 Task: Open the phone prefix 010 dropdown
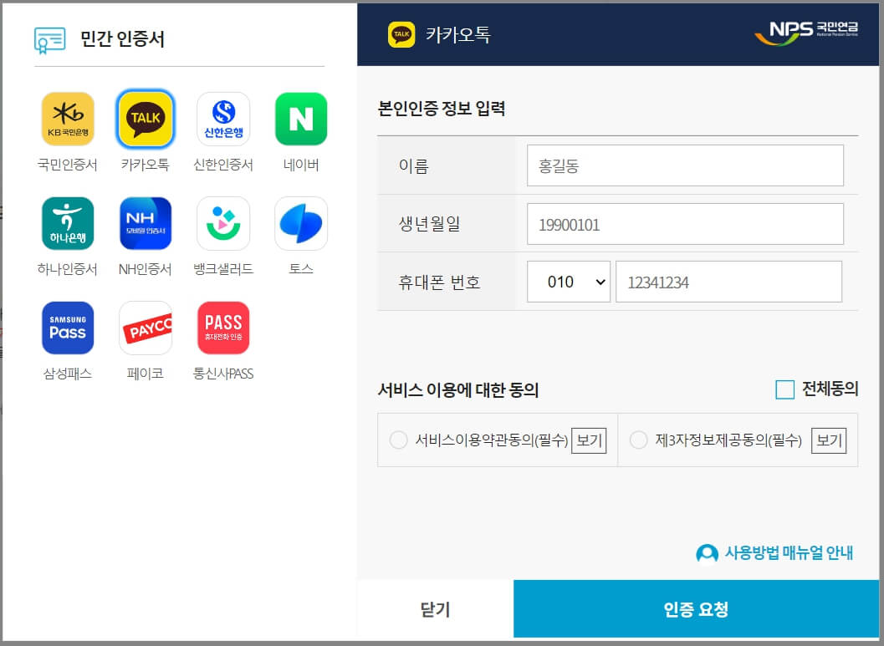point(569,282)
